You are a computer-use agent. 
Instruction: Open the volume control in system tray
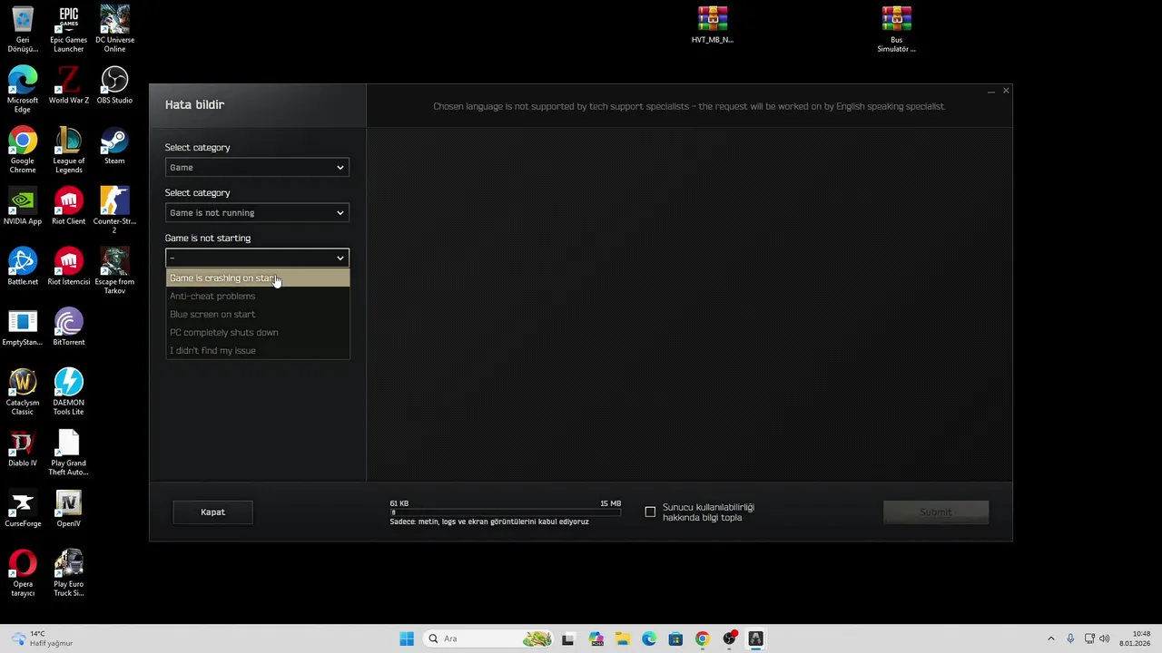[x=1105, y=638]
